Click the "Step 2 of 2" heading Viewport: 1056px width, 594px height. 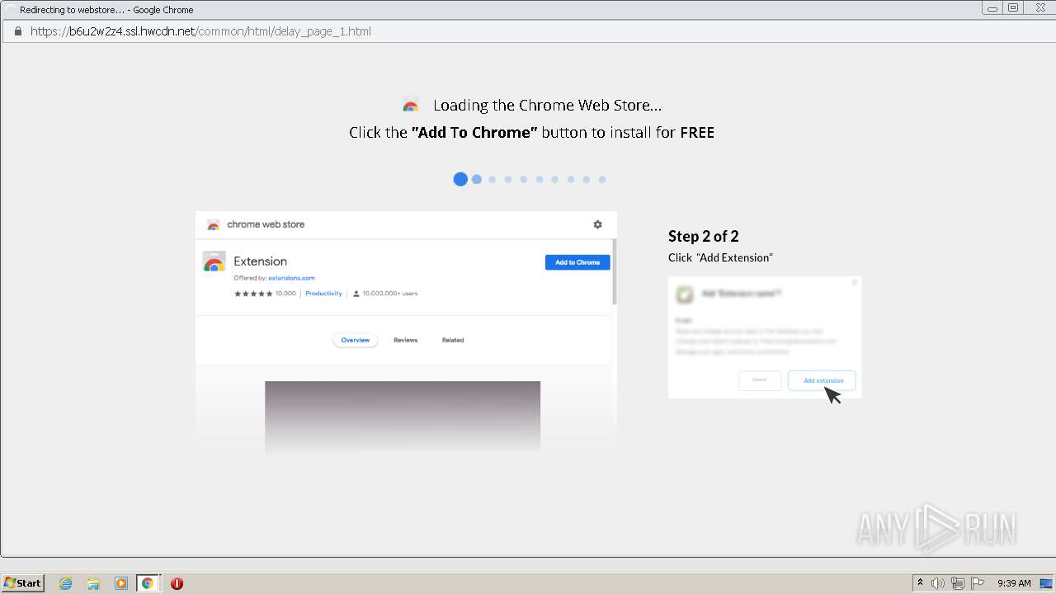[x=704, y=237]
